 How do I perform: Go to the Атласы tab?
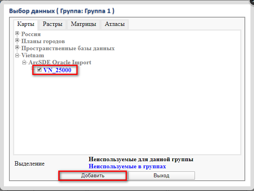(x=115, y=24)
